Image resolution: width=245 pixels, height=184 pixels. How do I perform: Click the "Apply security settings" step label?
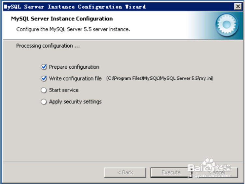(x=75, y=102)
